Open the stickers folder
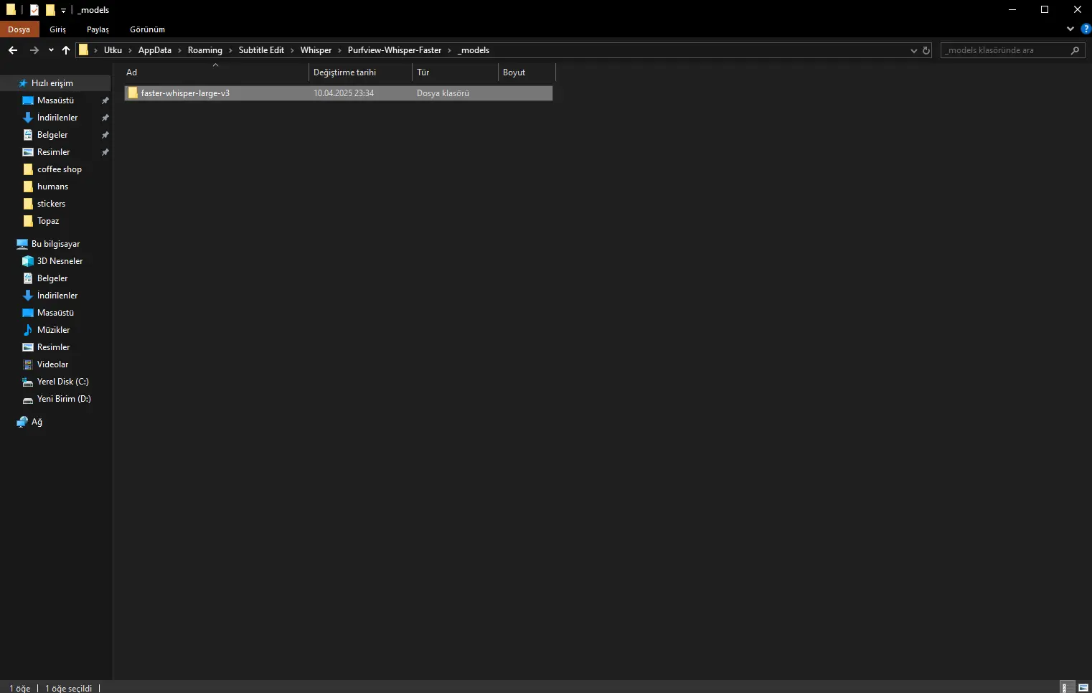This screenshot has width=1092, height=693. pyautogui.click(x=51, y=204)
